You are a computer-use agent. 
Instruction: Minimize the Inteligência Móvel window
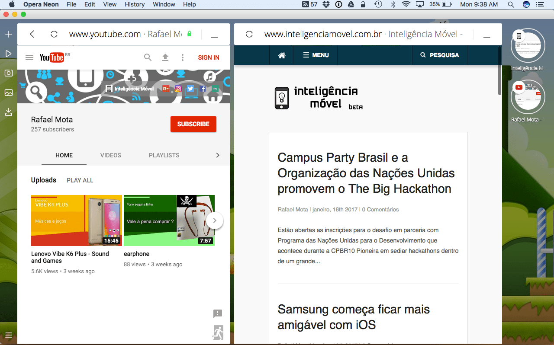click(487, 37)
